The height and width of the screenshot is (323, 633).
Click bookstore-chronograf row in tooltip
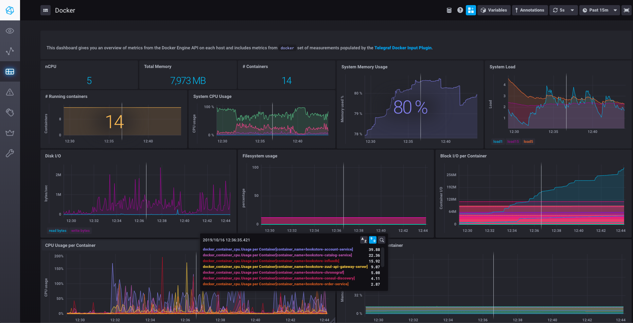[x=291, y=273]
